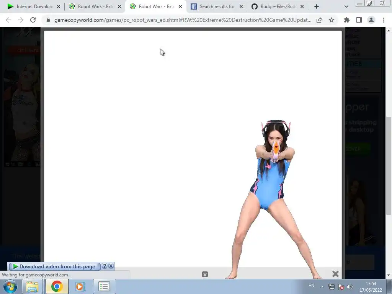This screenshot has height=294, width=392.
Task: View site security lock info
Action: point(48,20)
